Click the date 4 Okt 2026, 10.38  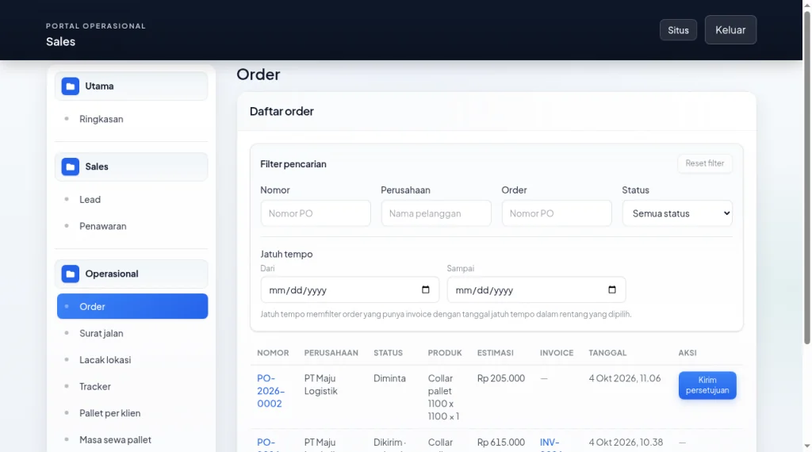[x=626, y=442]
